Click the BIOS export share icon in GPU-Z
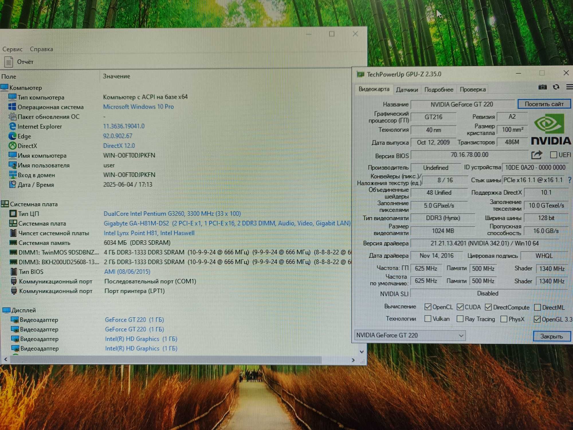Screen dimensions: 573x430 537,155
